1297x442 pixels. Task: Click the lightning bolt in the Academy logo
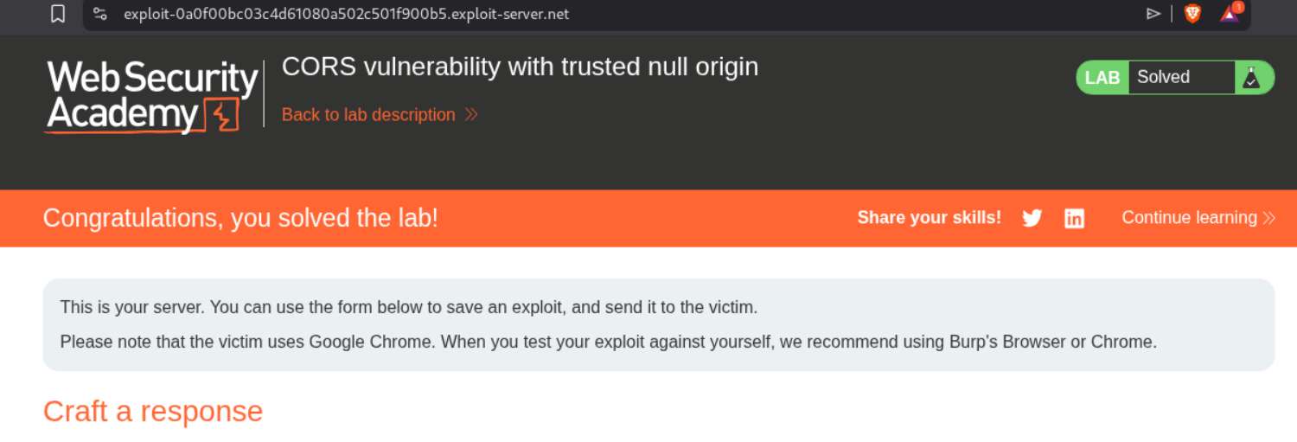220,115
